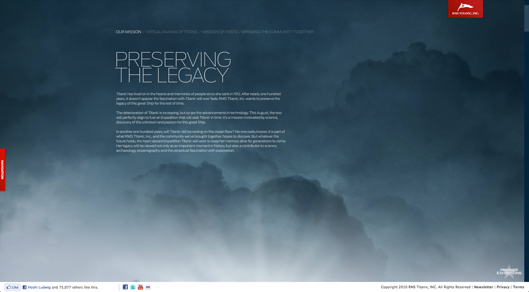Click the Facebook Like button
The height and width of the screenshot is (292, 529).
12,287
